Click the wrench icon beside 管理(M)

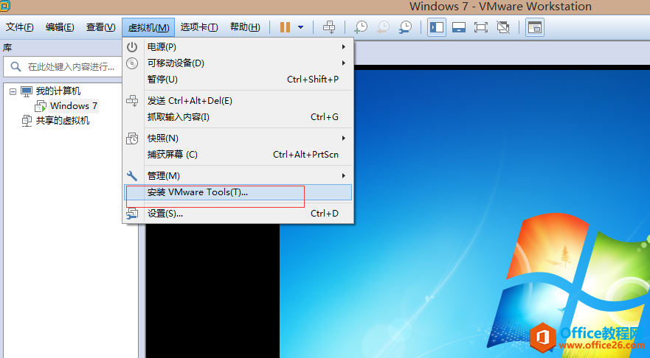[x=132, y=176]
